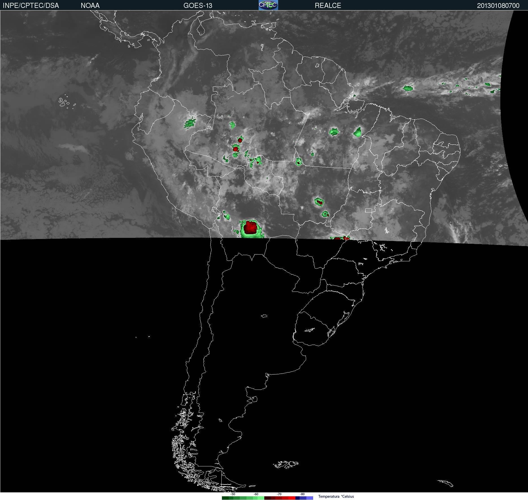Pick the lightest green legend swatch

tap(261, 498)
